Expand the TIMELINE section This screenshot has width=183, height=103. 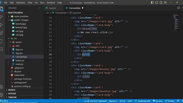point(12,97)
